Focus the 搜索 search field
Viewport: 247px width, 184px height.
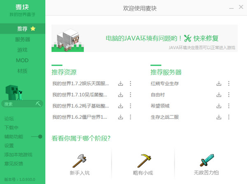click(x=19, y=104)
